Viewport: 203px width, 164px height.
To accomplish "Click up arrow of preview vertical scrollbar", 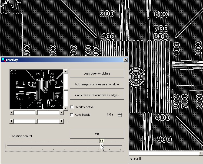I will click(65, 72).
